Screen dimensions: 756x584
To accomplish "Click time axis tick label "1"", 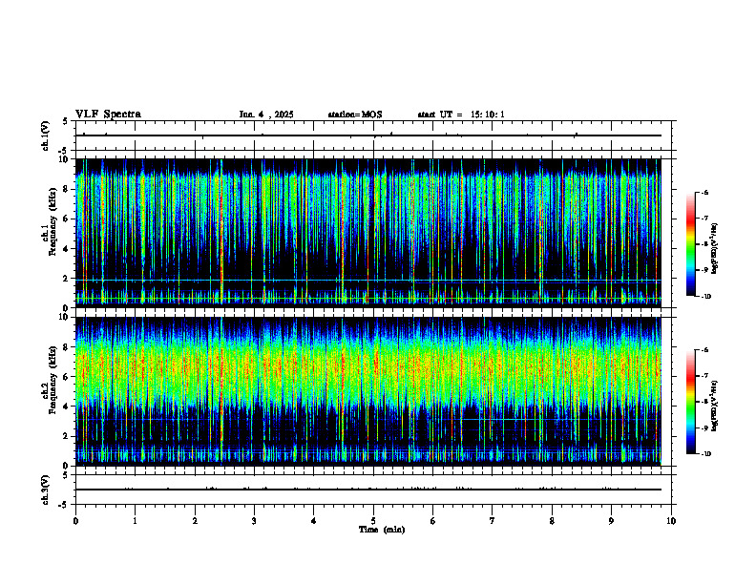I will [x=136, y=521].
